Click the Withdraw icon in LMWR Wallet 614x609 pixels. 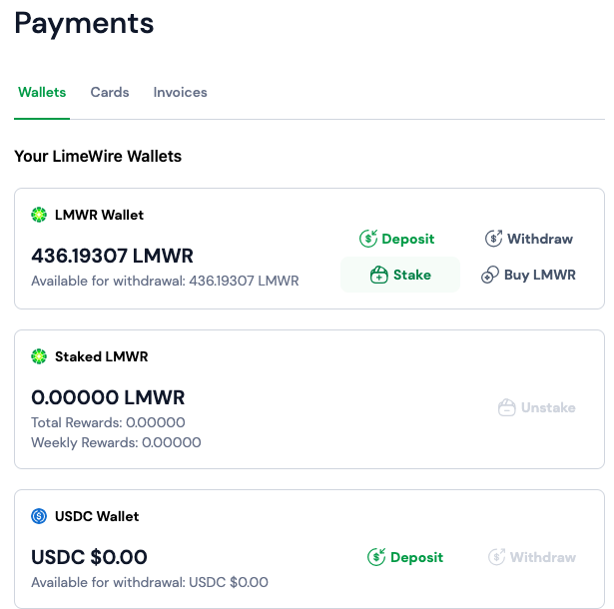(494, 239)
